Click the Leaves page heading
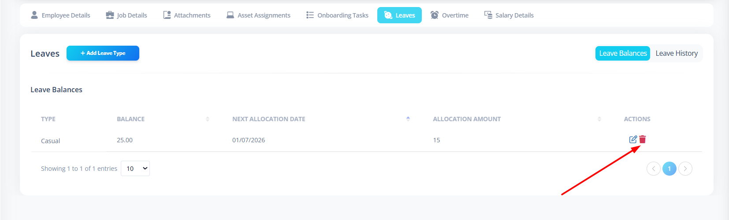Viewport: 729px width, 220px height. (45, 54)
